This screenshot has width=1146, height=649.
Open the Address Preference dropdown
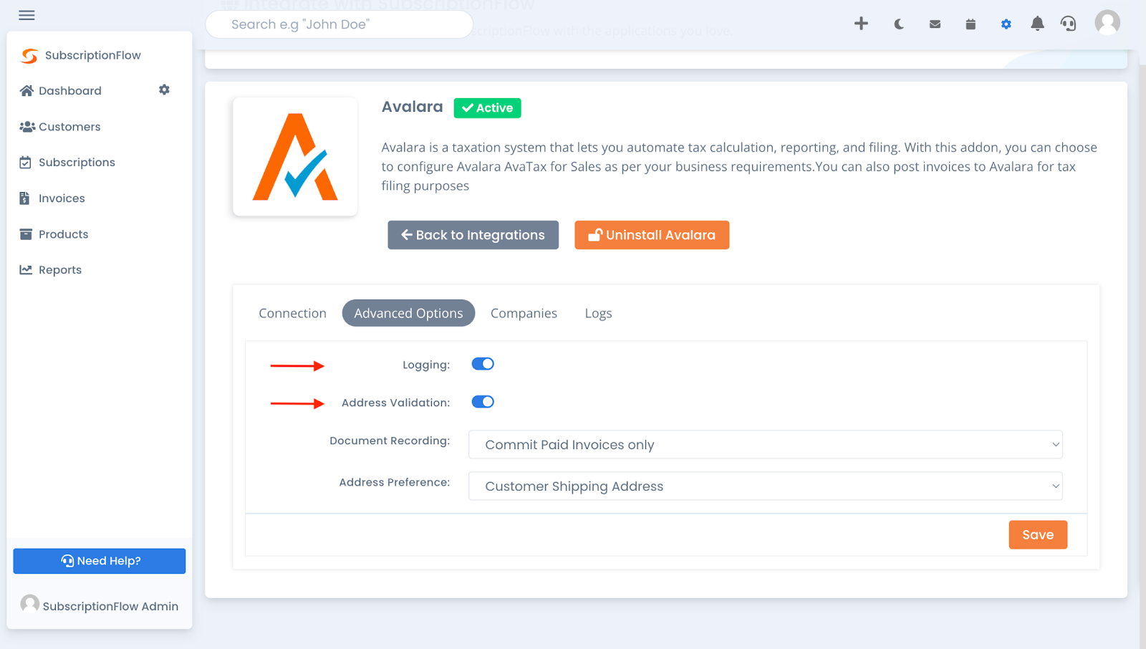pos(765,486)
